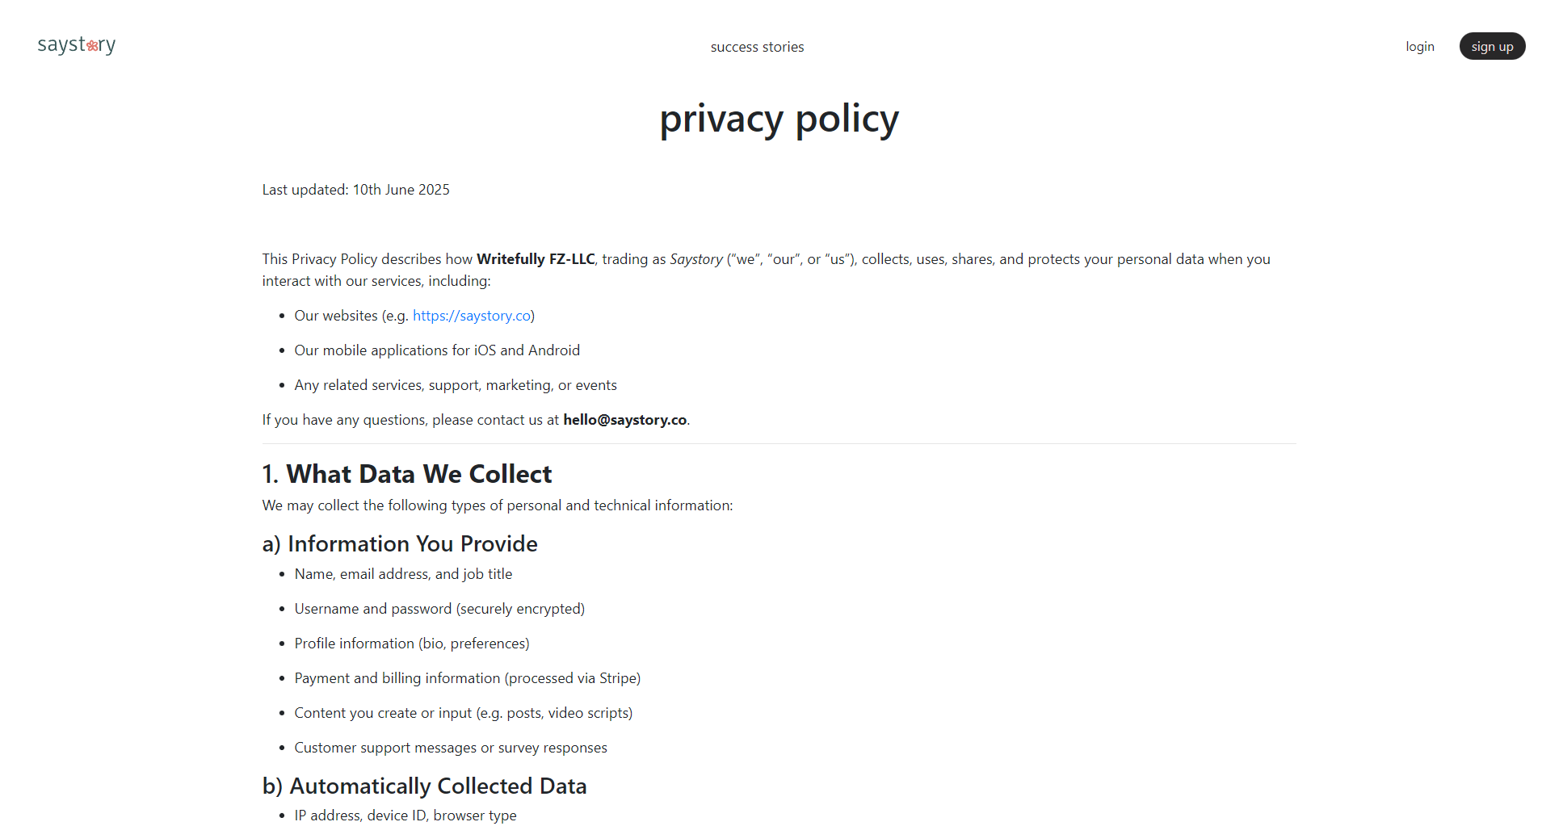Open the https://saystory.co link
The height and width of the screenshot is (826, 1563).
pyautogui.click(x=472, y=316)
